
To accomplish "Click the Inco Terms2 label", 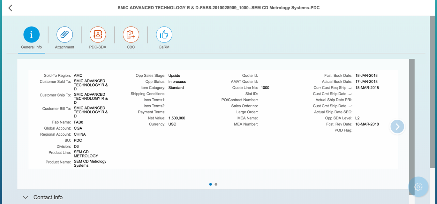I will click(154, 106).
